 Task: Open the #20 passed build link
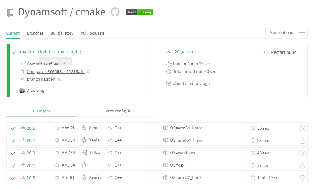(183, 52)
